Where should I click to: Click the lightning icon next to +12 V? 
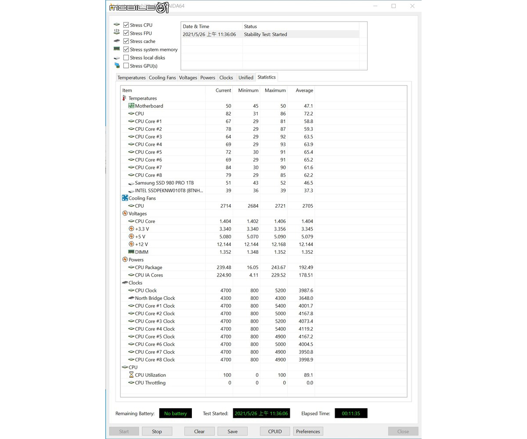131,244
